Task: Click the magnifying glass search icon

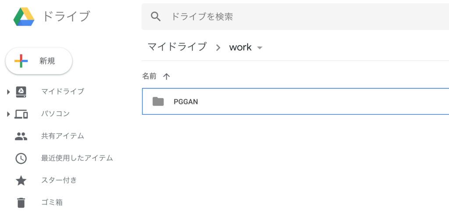Action: pos(156,17)
